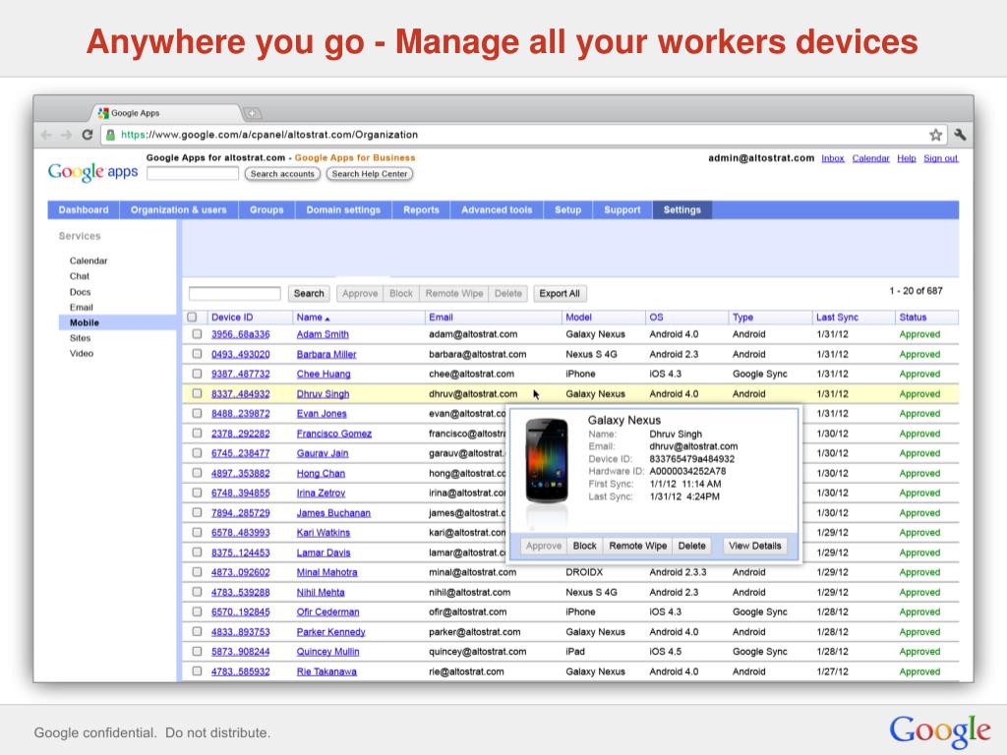This screenshot has height=755, width=1007.
Task: Select Sites in the Services sidebar
Action: point(81,338)
